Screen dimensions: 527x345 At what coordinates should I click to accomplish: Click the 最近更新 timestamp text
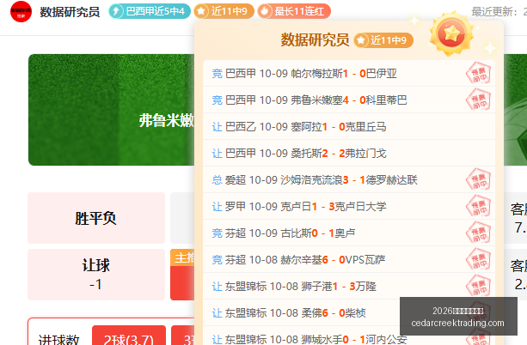tap(499, 12)
